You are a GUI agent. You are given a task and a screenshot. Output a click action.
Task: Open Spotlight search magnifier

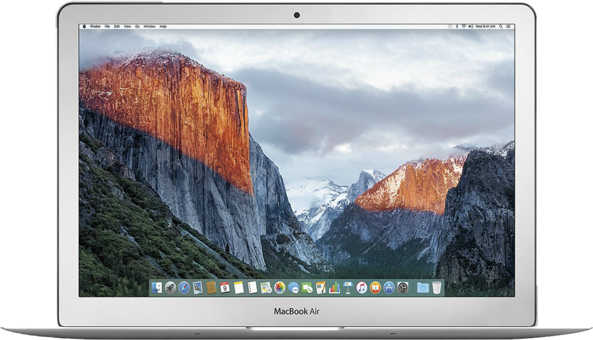click(501, 27)
